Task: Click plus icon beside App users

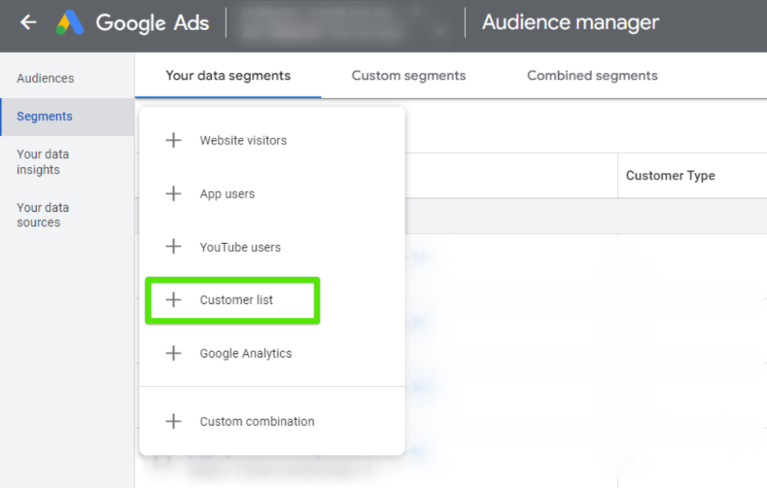Action: (173, 194)
